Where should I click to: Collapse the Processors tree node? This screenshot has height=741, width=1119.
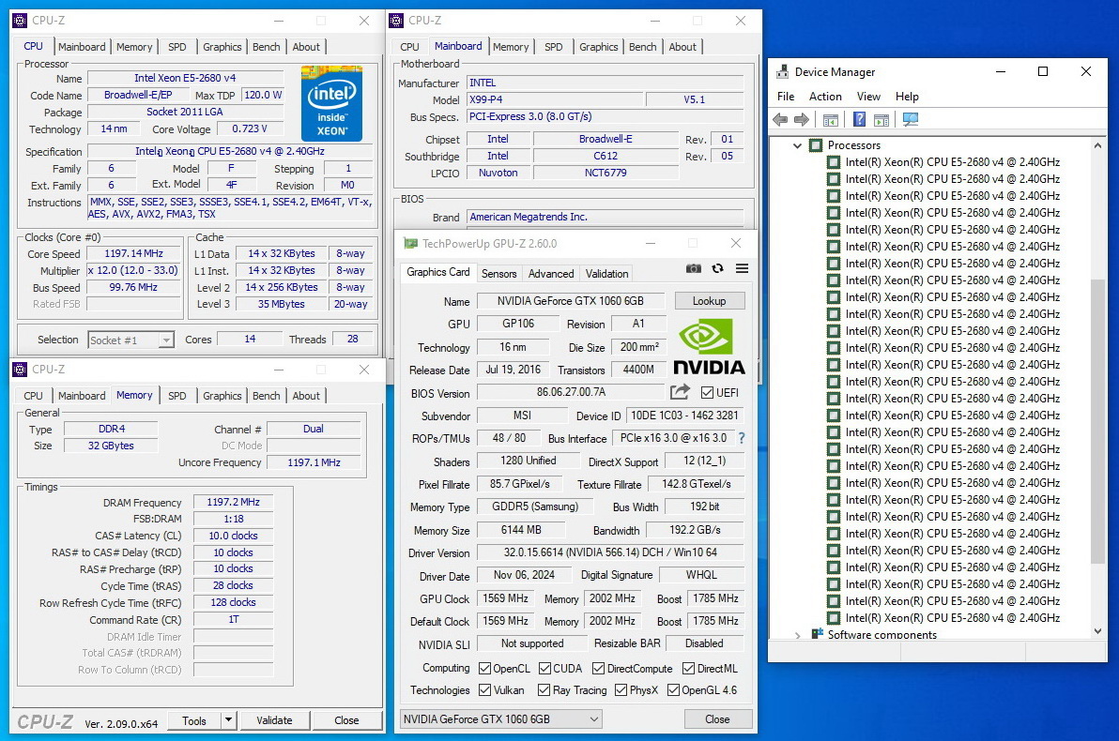coord(798,145)
